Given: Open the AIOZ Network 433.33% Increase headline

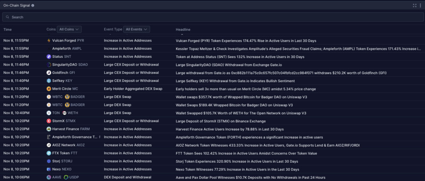Looking at the screenshot, I should click(268, 145).
